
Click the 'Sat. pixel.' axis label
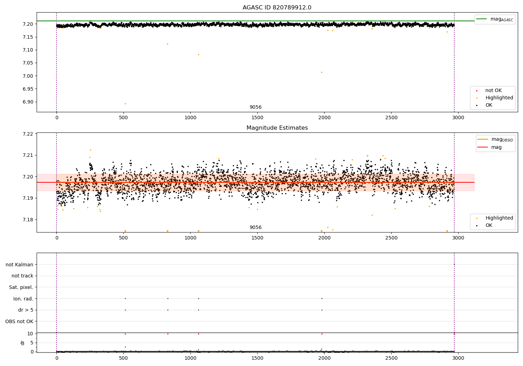[x=21, y=288]
